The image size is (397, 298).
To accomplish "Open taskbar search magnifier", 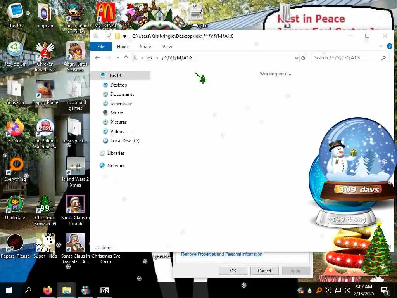I will click(28, 290).
